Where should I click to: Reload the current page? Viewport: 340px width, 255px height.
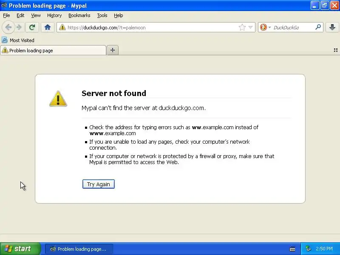(32, 27)
